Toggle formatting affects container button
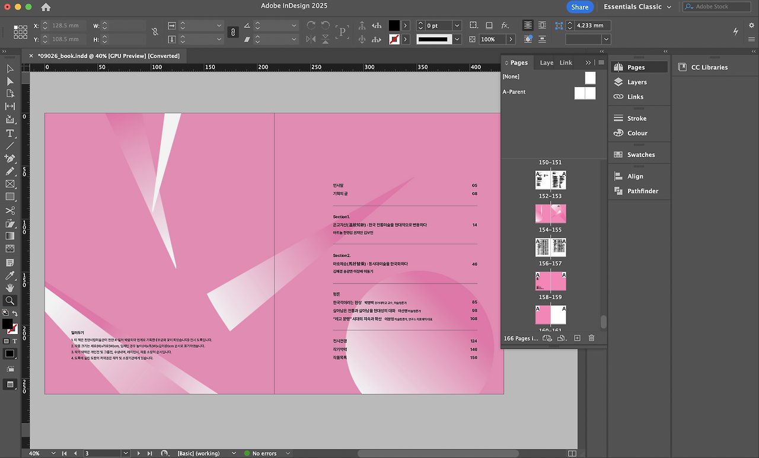The image size is (759, 458). pyautogui.click(x=6, y=341)
